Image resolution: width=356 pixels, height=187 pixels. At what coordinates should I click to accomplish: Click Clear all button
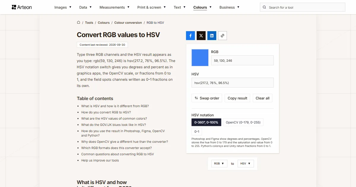click(x=263, y=98)
